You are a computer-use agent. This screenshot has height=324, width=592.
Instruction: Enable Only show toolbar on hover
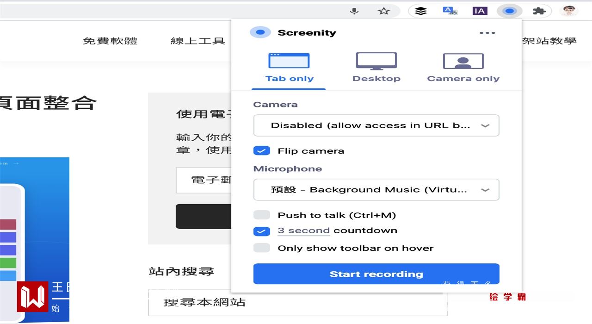pos(262,248)
